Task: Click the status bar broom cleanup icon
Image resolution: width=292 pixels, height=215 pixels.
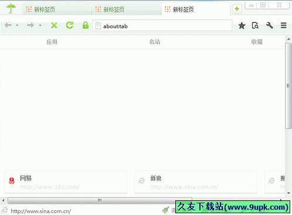Action: pos(165,210)
